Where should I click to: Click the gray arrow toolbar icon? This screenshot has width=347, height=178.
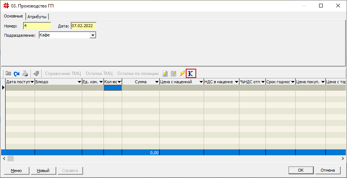click(x=36, y=74)
